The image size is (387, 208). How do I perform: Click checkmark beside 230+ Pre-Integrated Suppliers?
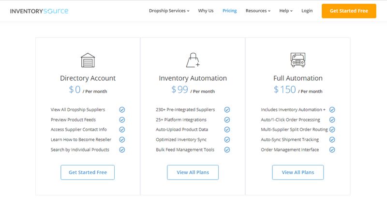[227, 109]
